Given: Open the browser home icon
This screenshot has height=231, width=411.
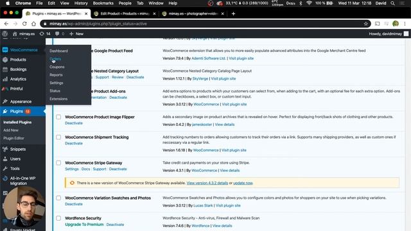Looking at the screenshot, I should pyautogui.click(x=33, y=24).
